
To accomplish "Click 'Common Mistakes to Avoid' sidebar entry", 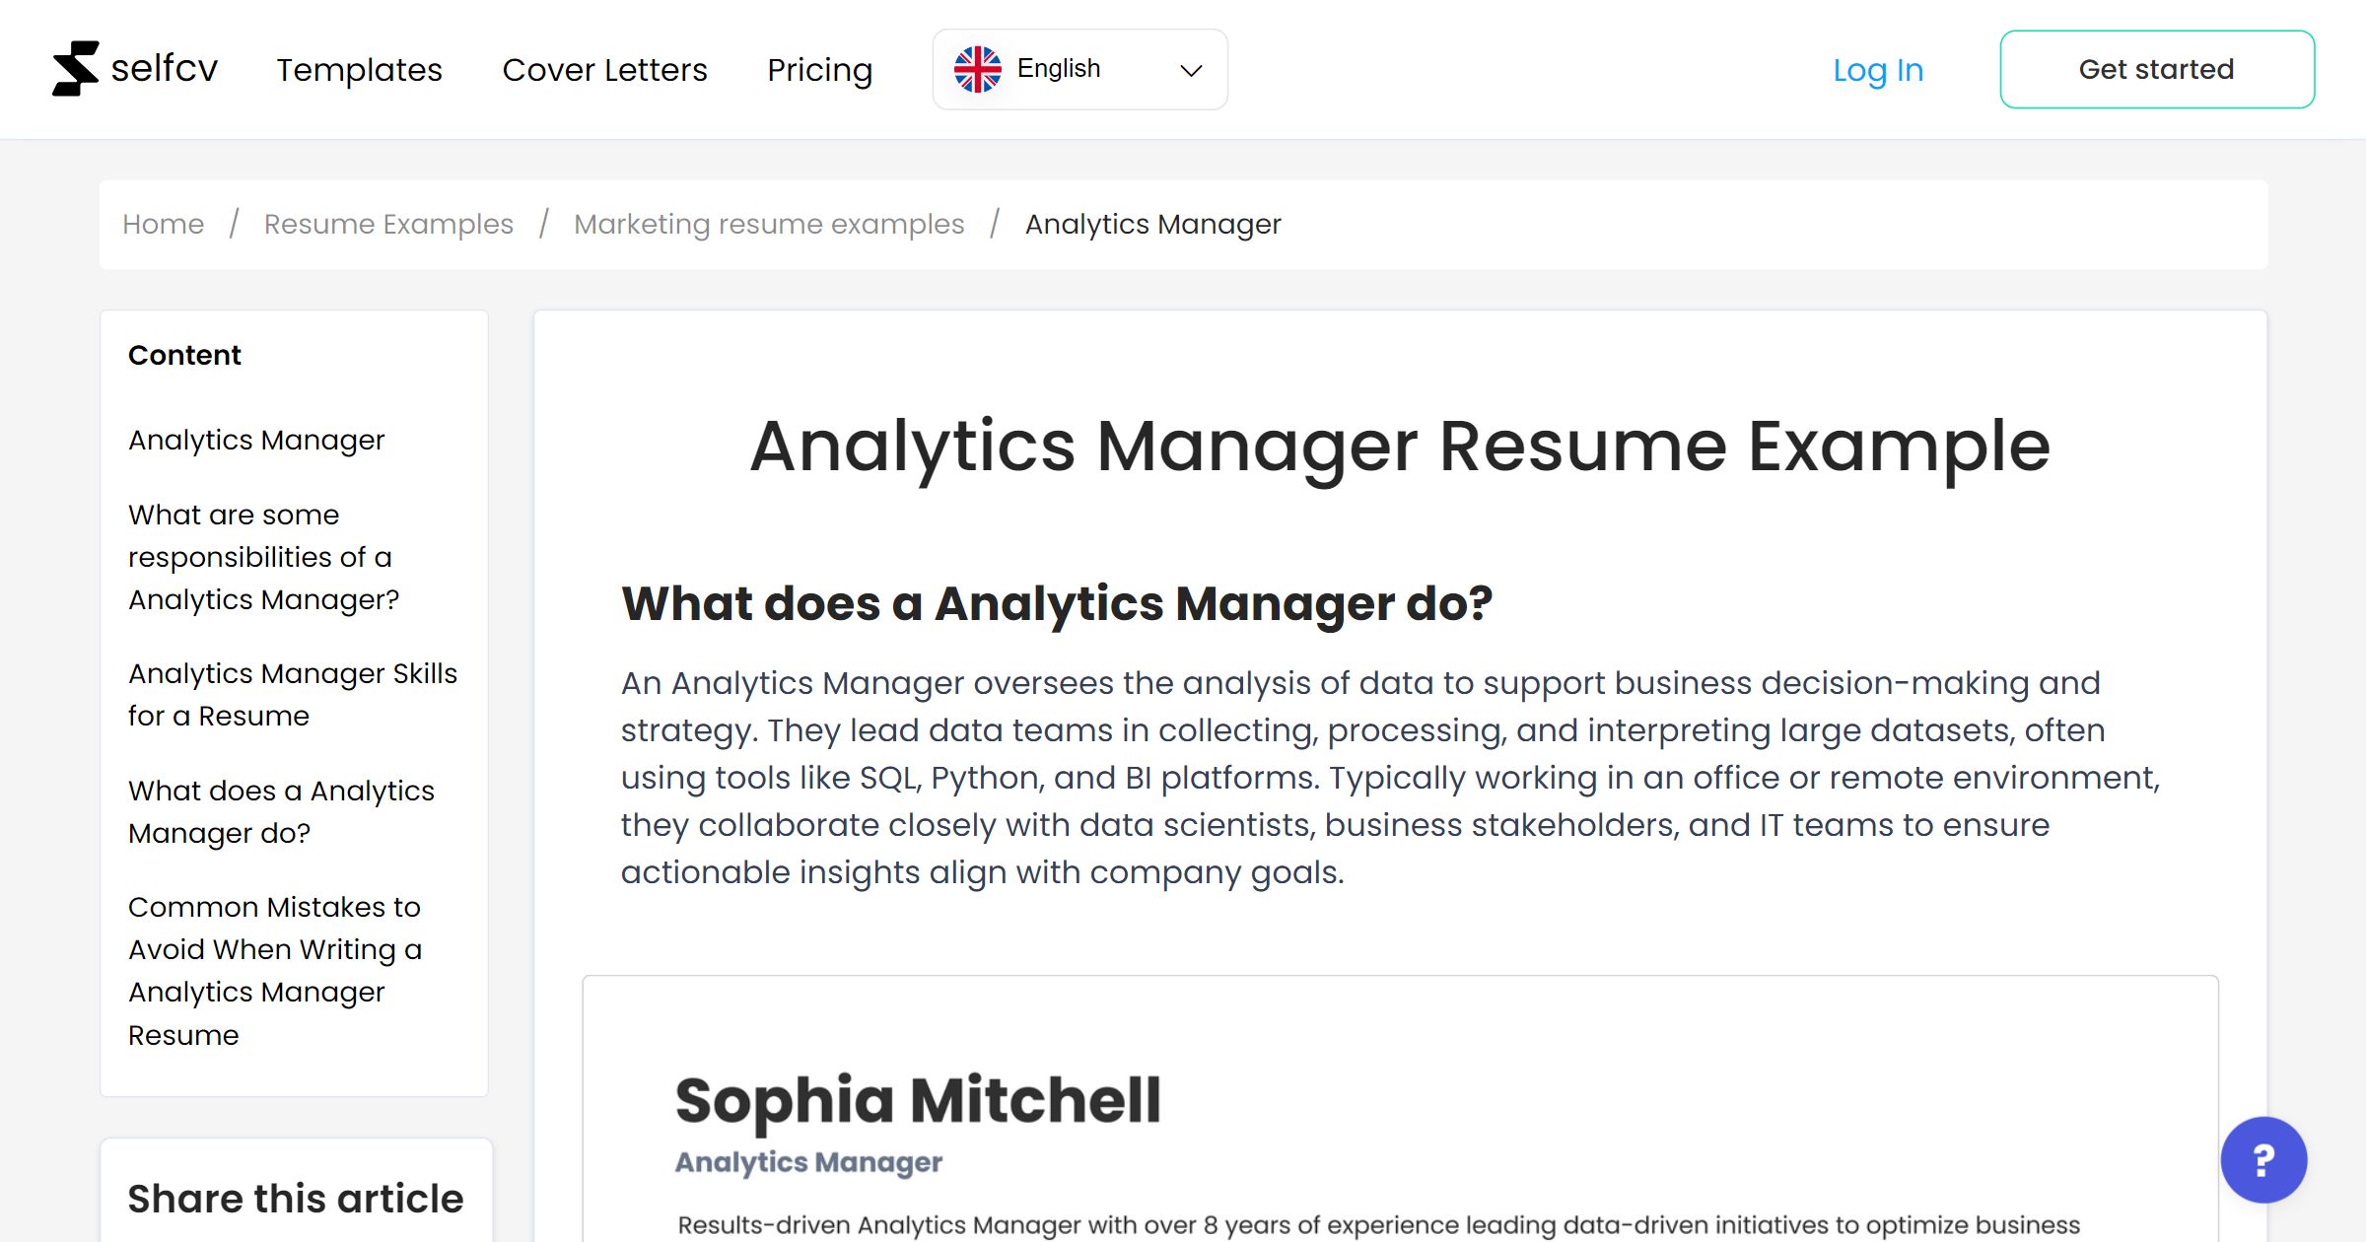I will coord(274,970).
